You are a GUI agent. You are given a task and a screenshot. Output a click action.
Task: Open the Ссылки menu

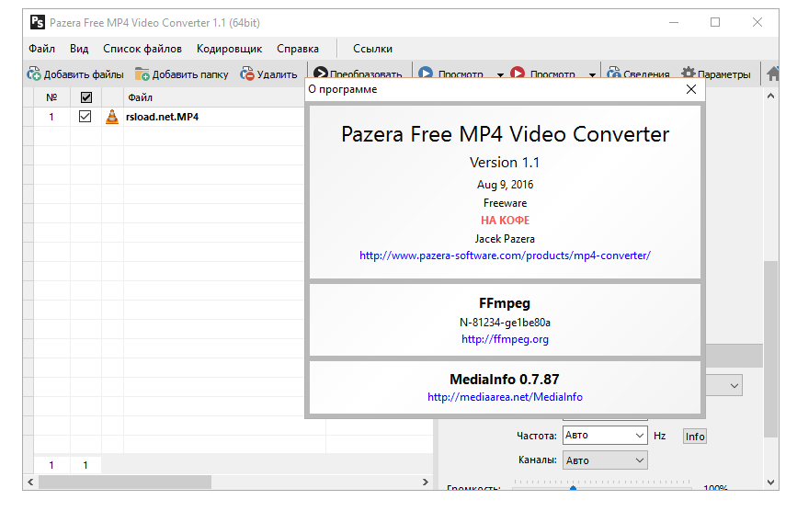coord(372,49)
